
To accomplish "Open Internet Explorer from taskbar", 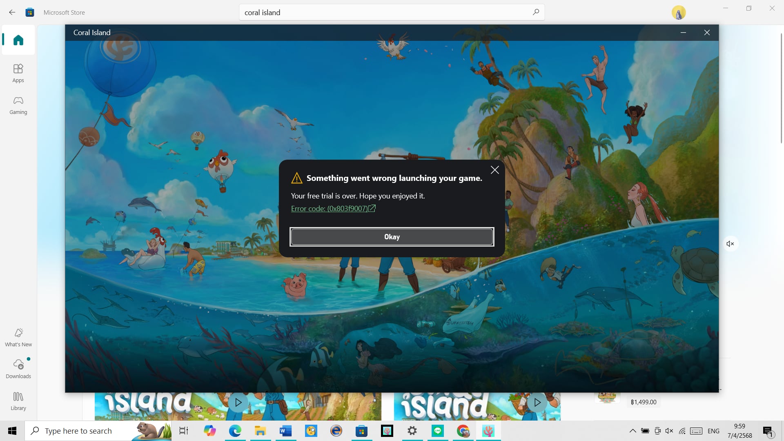I will tap(336, 431).
